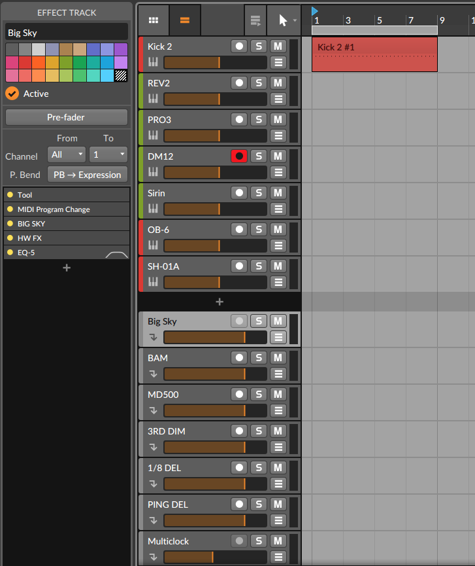Mute the BAM effect track
This screenshot has height=566, width=475.
[278, 358]
